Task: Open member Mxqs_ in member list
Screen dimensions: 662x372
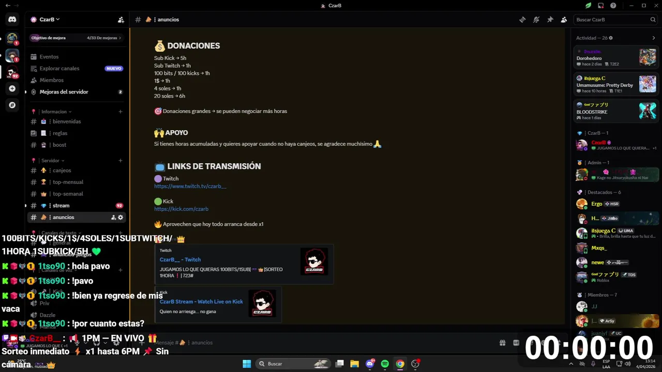Action: point(616,248)
